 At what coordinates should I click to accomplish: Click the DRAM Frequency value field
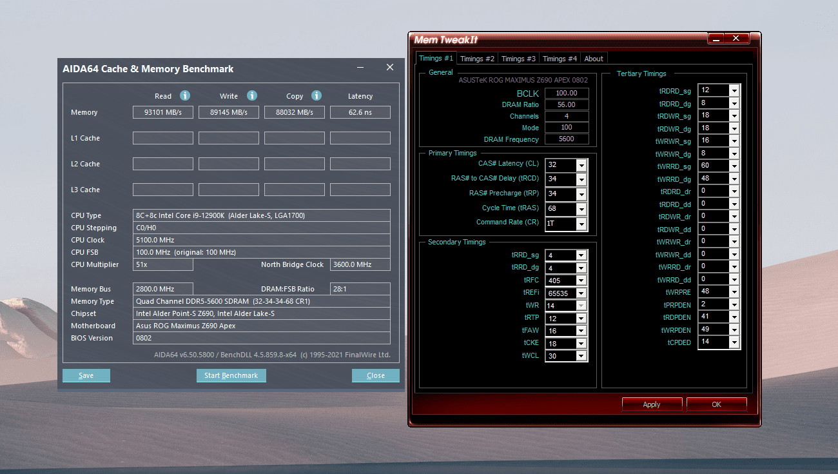[x=567, y=139]
